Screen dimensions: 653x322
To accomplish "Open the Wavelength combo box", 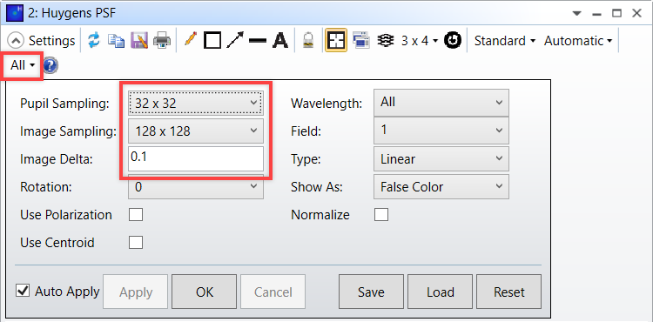I will click(441, 103).
